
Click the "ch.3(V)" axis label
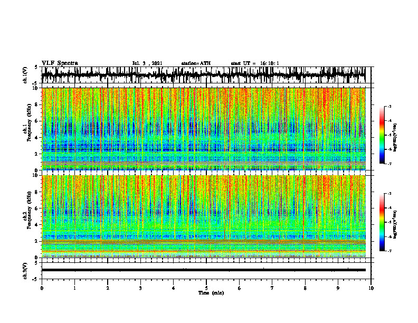click(x=25, y=271)
